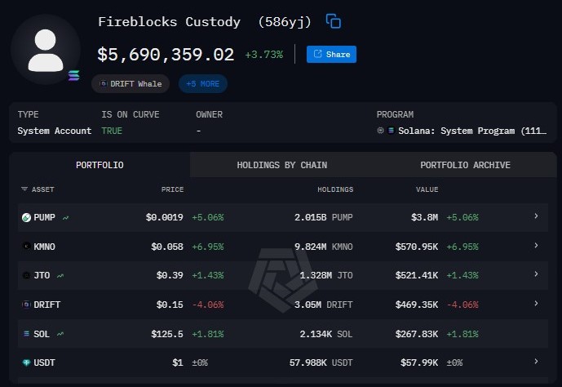This screenshot has width=562, height=387.
Task: Expand the +5 MORE tags
Action: 202,83
